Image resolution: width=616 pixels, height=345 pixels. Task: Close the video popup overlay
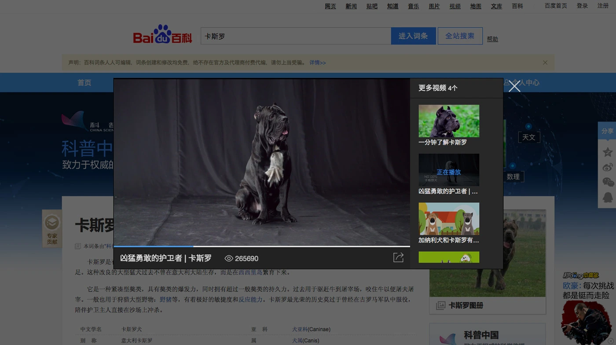[x=514, y=86]
